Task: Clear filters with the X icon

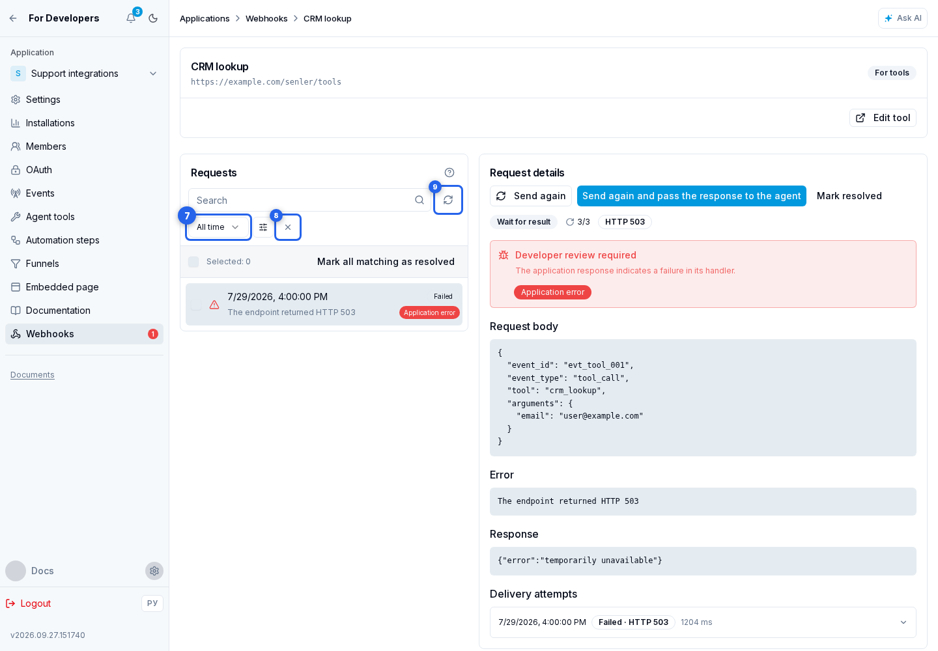Action: pyautogui.click(x=288, y=227)
